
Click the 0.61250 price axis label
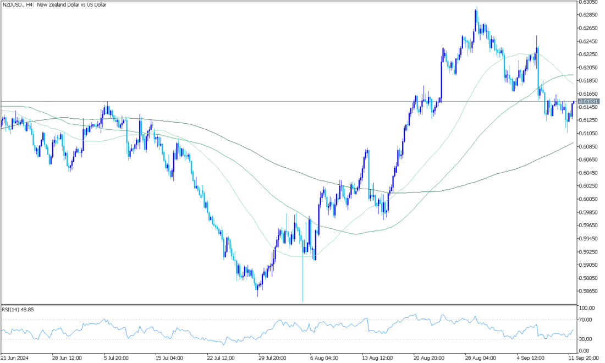tap(588, 120)
